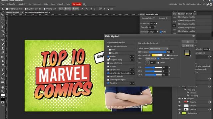
Task: Open the Cửa sổ menu
Action: pos(60,4)
